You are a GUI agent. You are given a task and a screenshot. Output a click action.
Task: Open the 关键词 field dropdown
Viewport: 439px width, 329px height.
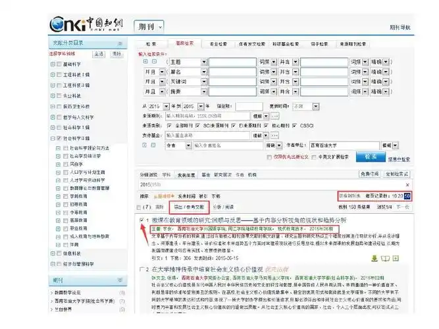coord(204,82)
